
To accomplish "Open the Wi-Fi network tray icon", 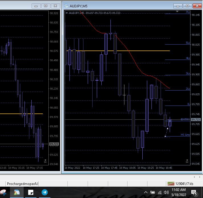I will 160,193.
